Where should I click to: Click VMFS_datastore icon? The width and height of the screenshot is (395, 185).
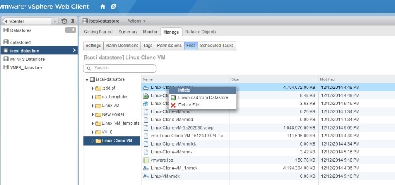point(6,68)
